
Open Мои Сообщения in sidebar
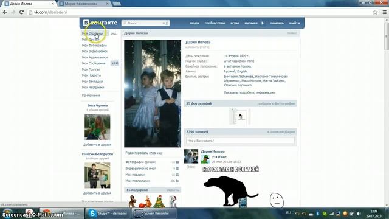click(94, 63)
